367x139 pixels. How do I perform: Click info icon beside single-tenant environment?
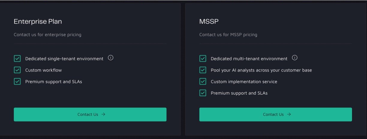(x=111, y=58)
